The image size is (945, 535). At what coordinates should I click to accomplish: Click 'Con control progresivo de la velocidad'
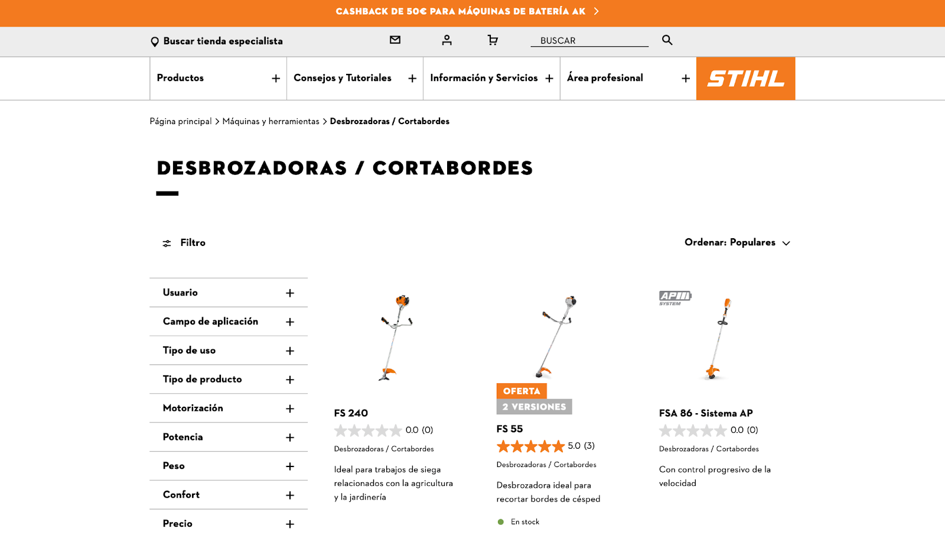click(x=715, y=476)
